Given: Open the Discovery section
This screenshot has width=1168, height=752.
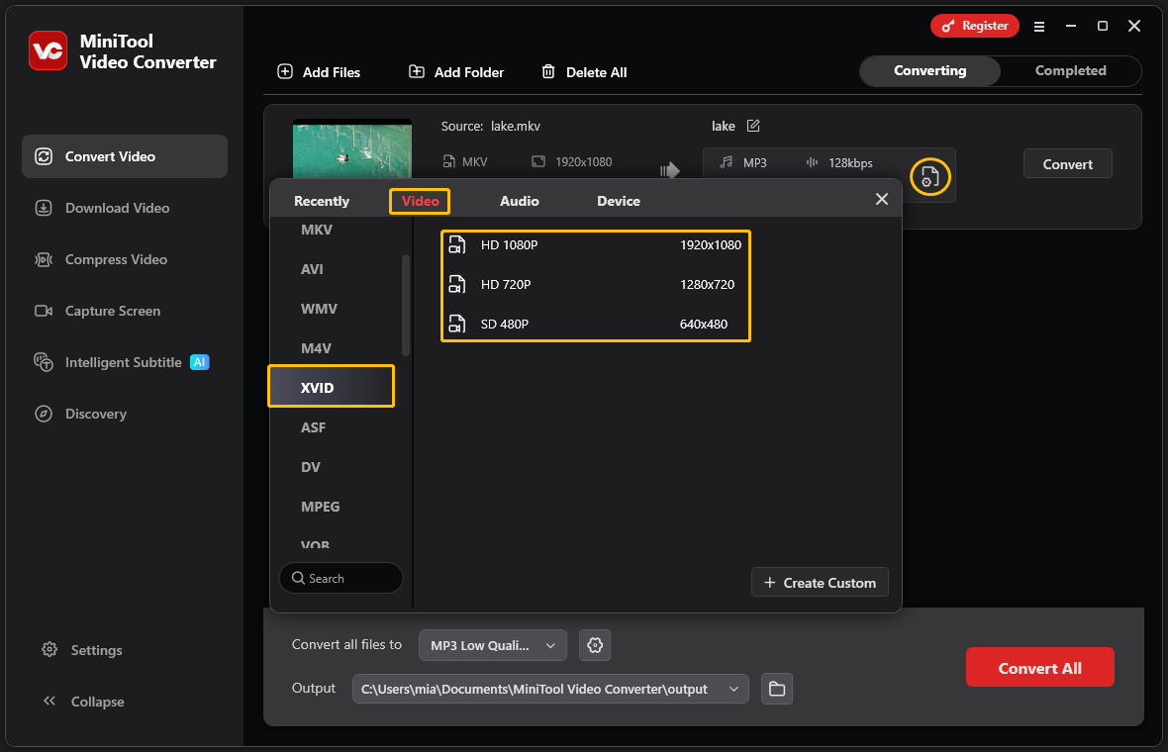Looking at the screenshot, I should [x=43, y=414].
